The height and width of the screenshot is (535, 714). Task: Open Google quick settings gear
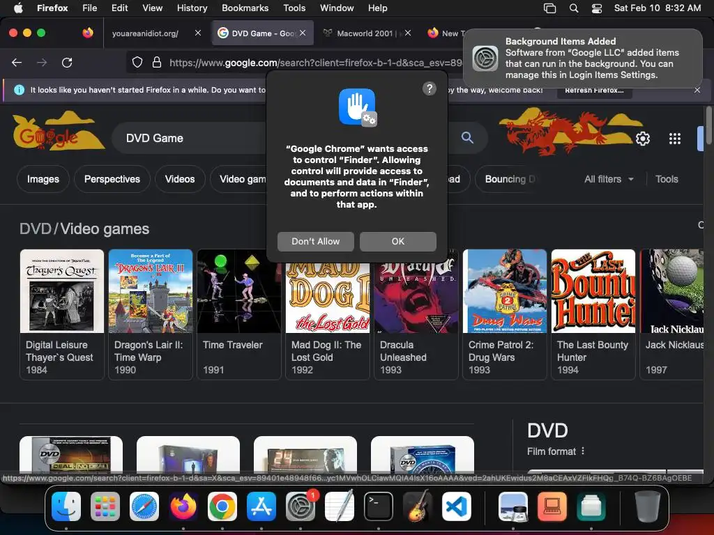click(642, 139)
